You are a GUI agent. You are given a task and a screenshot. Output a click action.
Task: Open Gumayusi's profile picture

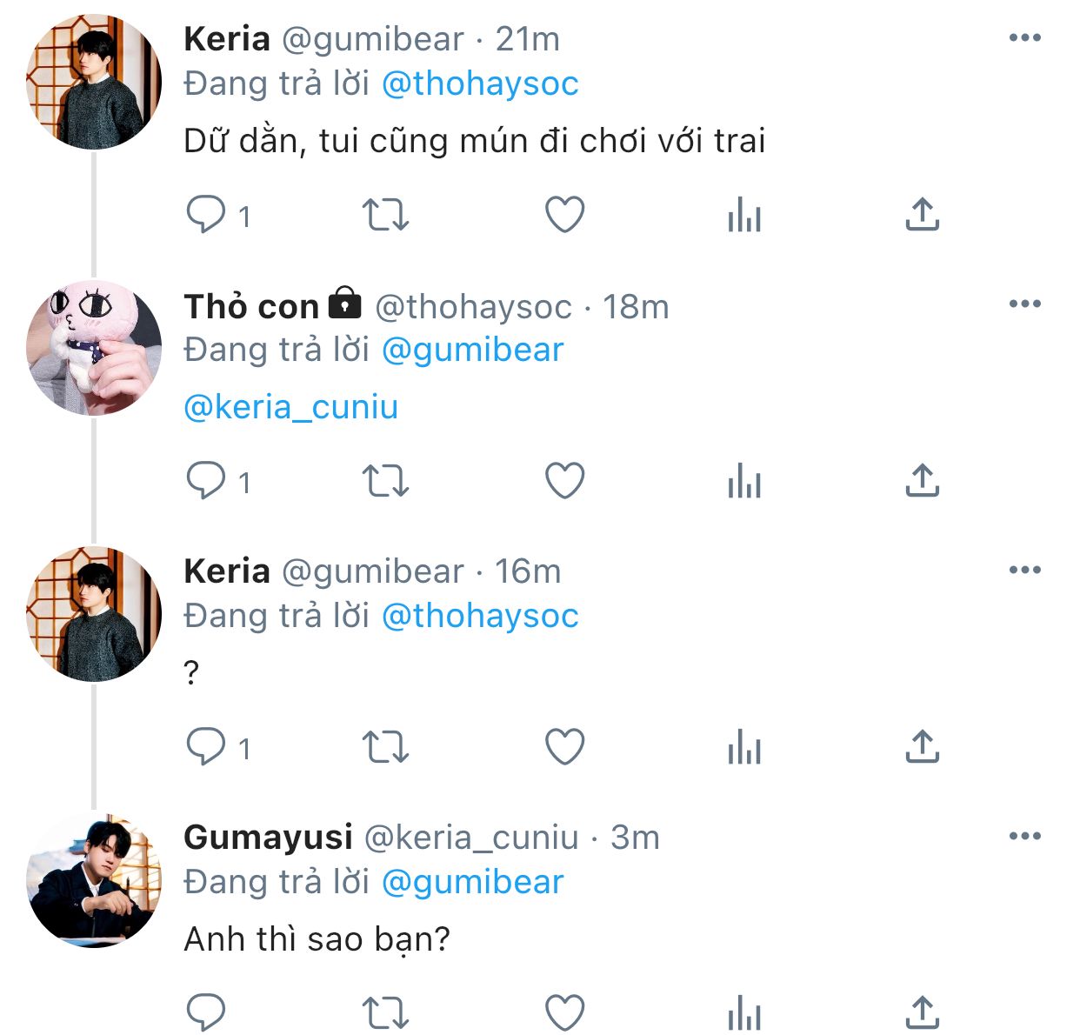click(94, 880)
